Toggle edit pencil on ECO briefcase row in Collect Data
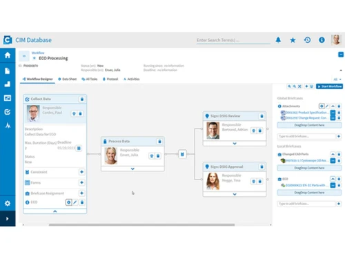Viewport: 345px width, 259px height. [x=75, y=202]
